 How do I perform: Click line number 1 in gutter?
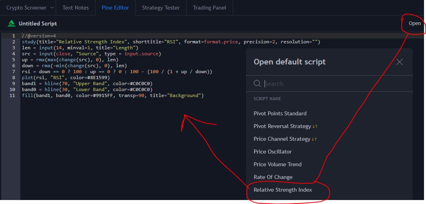point(13,36)
